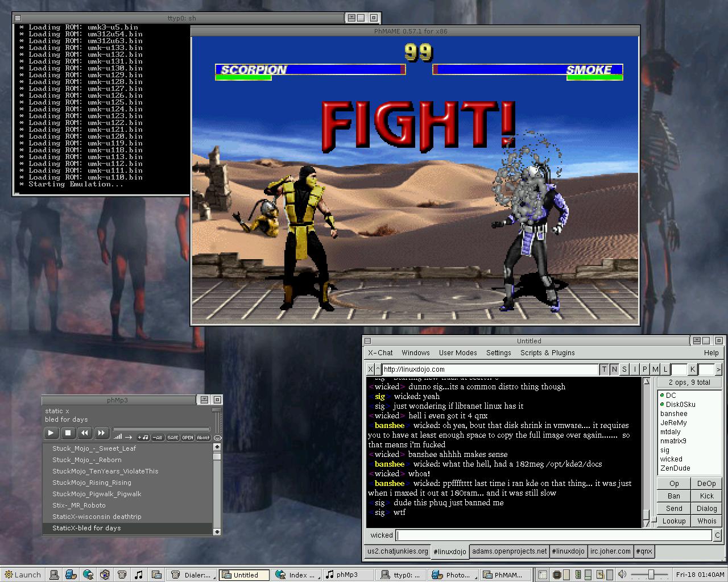Select user ZenDude in the userlist
The image size is (728, 582).
(x=689, y=468)
